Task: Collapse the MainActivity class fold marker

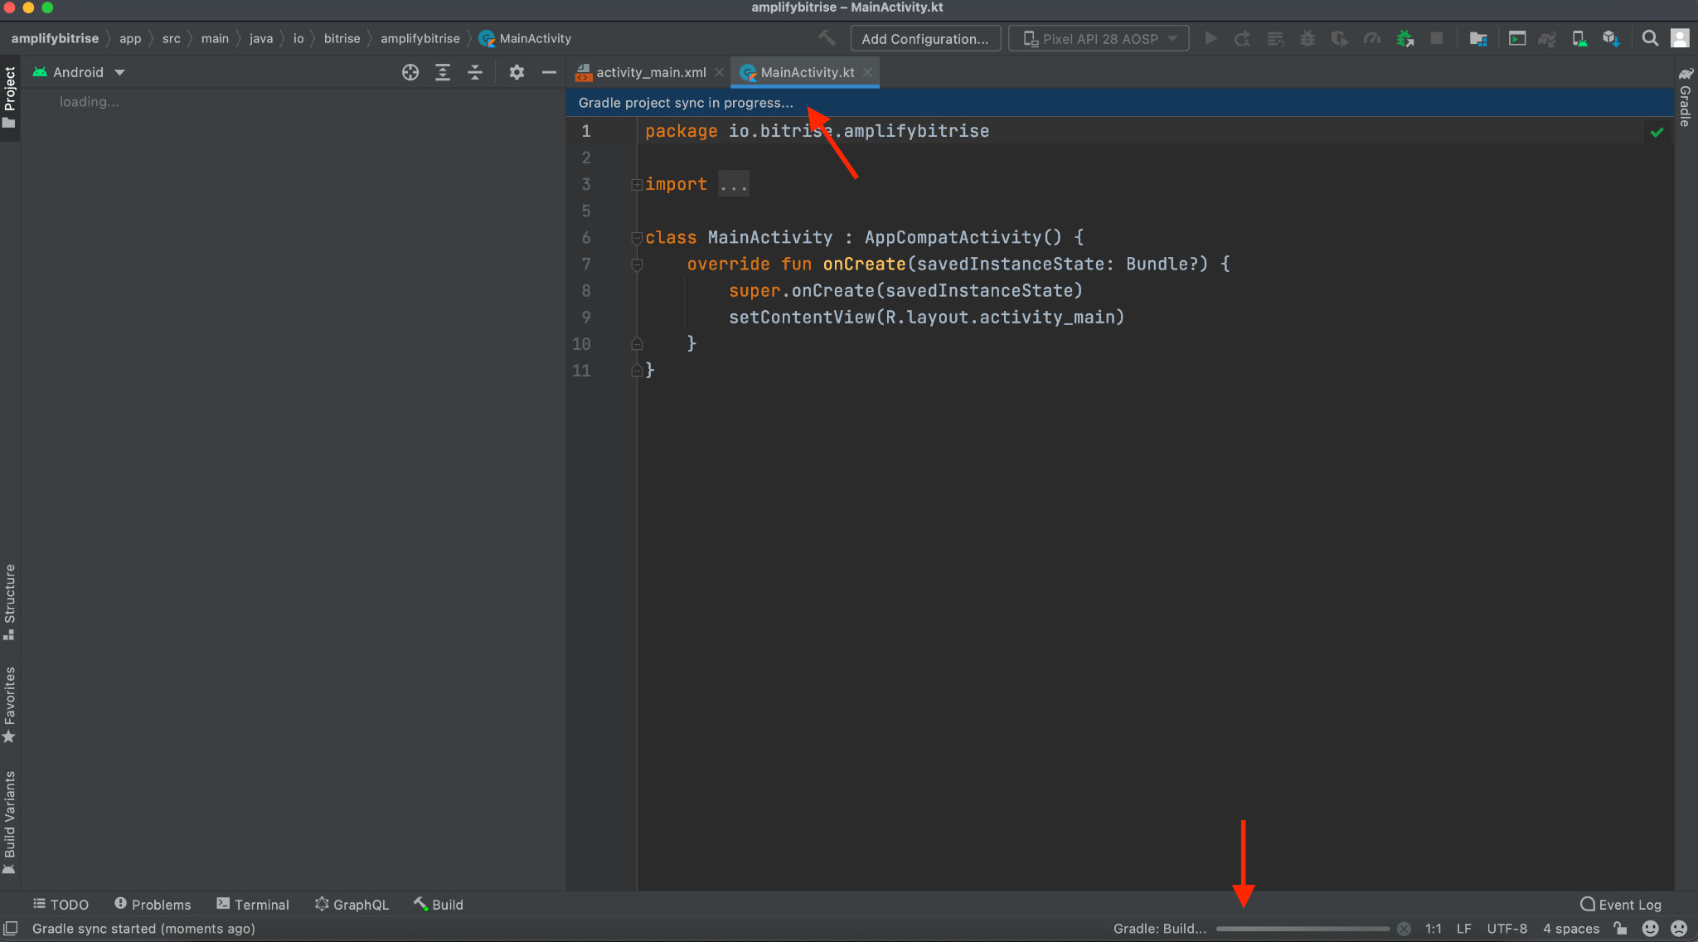Action: pyautogui.click(x=637, y=238)
